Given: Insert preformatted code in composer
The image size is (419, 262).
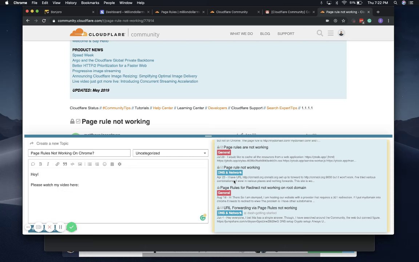Looking at the screenshot, I should [72, 164].
